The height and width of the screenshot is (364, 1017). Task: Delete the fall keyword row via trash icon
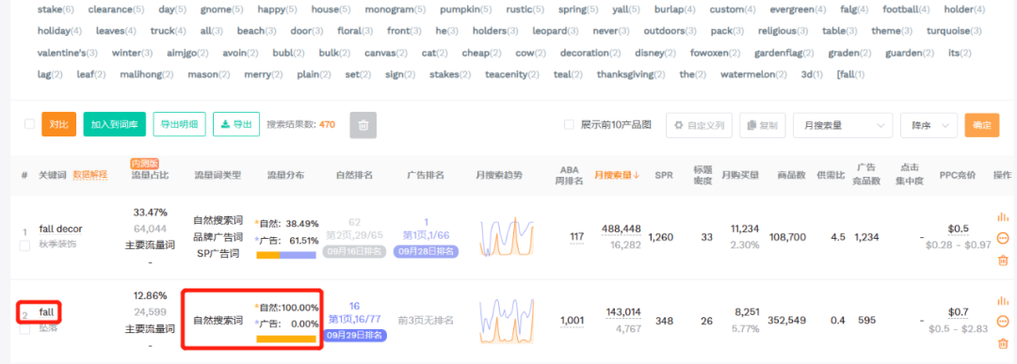click(1003, 342)
